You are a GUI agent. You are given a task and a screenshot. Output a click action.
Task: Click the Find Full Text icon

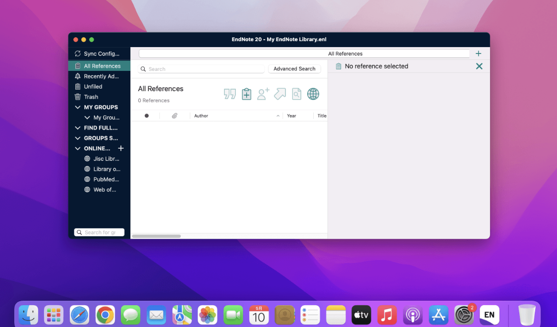click(297, 94)
